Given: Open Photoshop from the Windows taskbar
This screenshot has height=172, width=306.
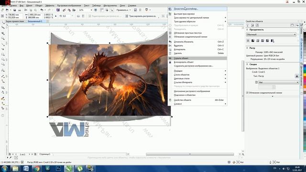Looking at the screenshot, I should tap(58, 168).
